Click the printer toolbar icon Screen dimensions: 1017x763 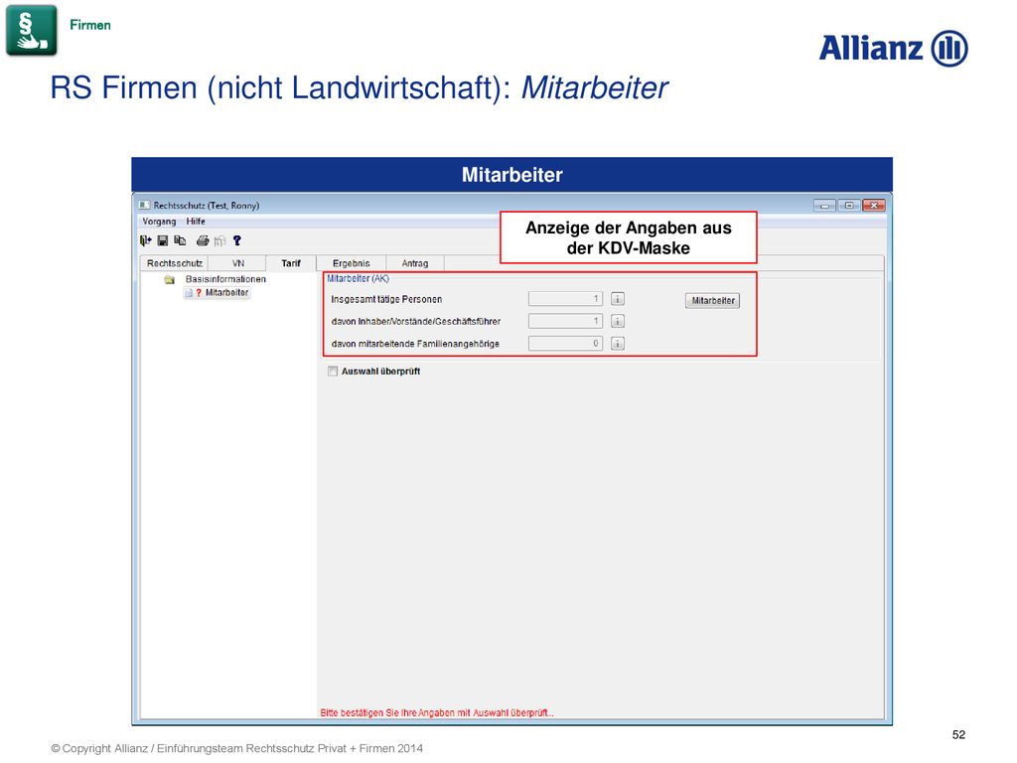click(203, 240)
